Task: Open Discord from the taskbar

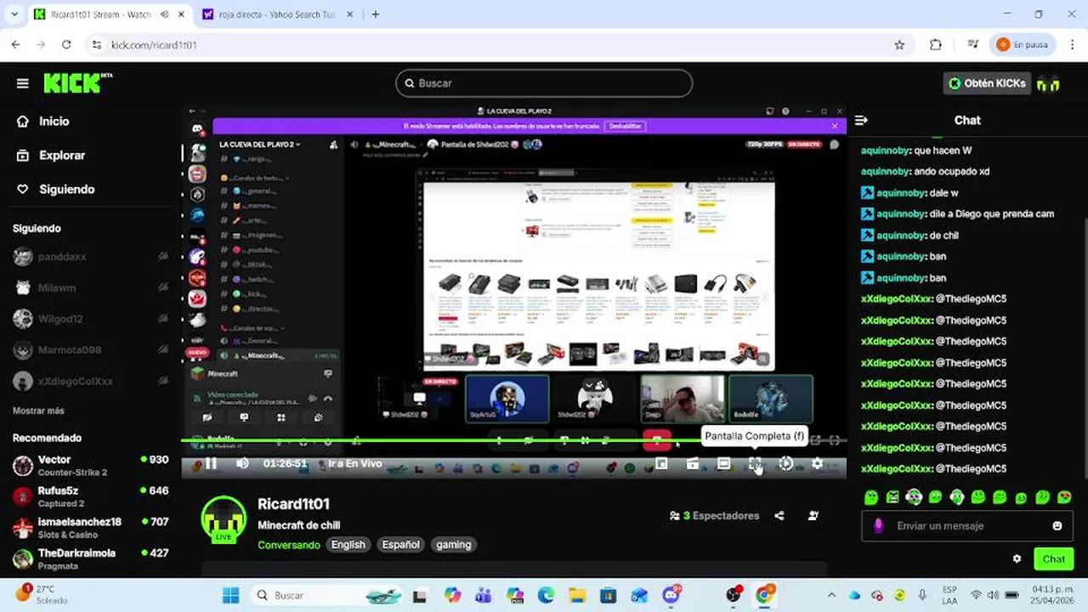Action: [x=671, y=596]
